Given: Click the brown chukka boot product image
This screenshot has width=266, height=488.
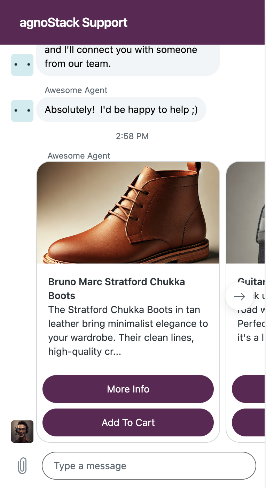Looking at the screenshot, I should 128,213.
